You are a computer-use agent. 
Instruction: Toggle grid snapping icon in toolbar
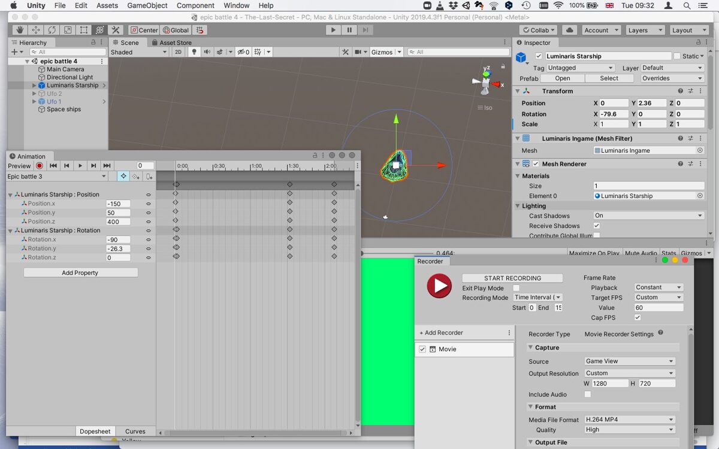[x=200, y=30]
